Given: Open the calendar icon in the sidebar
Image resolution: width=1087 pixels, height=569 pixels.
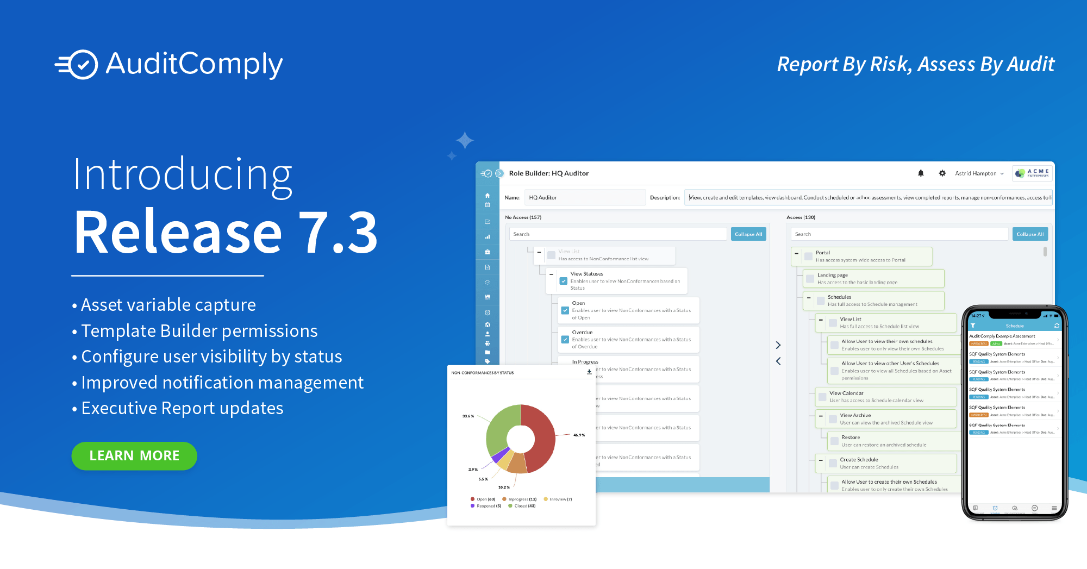Looking at the screenshot, I should tap(488, 205).
